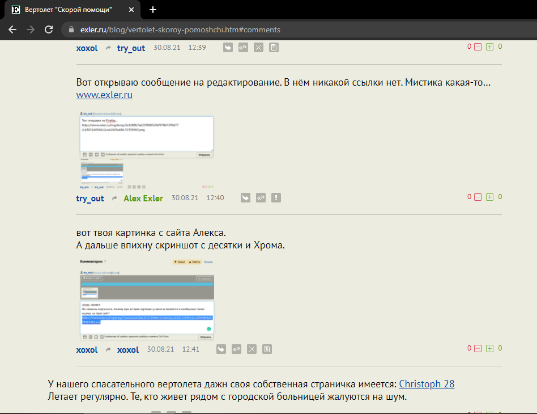Upvote the 12:40 comment with the green plus
The height and width of the screenshot is (414, 537).
pyautogui.click(x=489, y=197)
